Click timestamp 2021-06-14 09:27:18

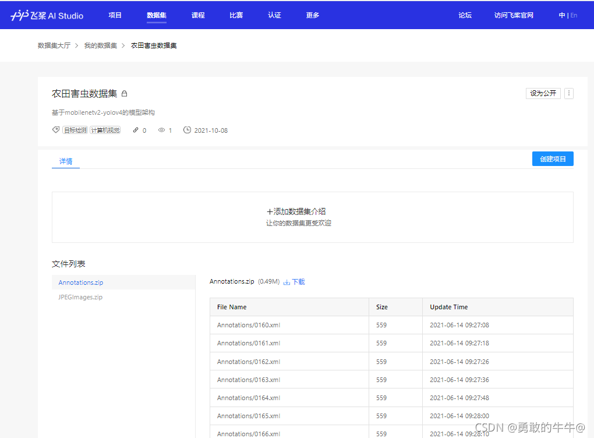tap(459, 343)
